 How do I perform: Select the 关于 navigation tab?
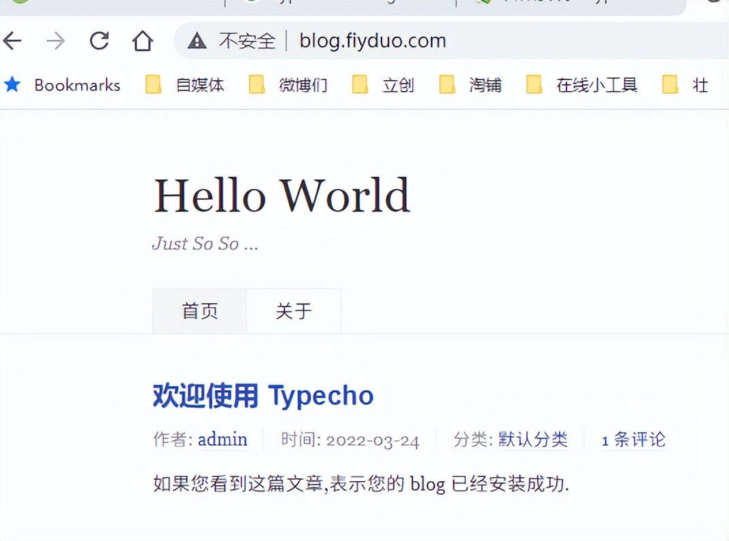pyautogui.click(x=293, y=311)
